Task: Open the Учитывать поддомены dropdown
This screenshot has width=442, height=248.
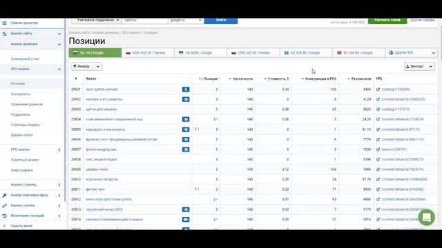Action: click(97, 20)
